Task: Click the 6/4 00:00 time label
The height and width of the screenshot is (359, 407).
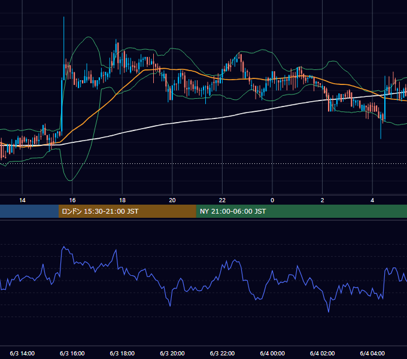Action: tap(272, 353)
